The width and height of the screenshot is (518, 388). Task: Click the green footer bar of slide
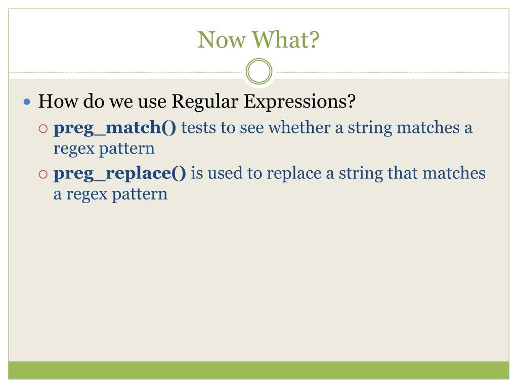coord(258,370)
